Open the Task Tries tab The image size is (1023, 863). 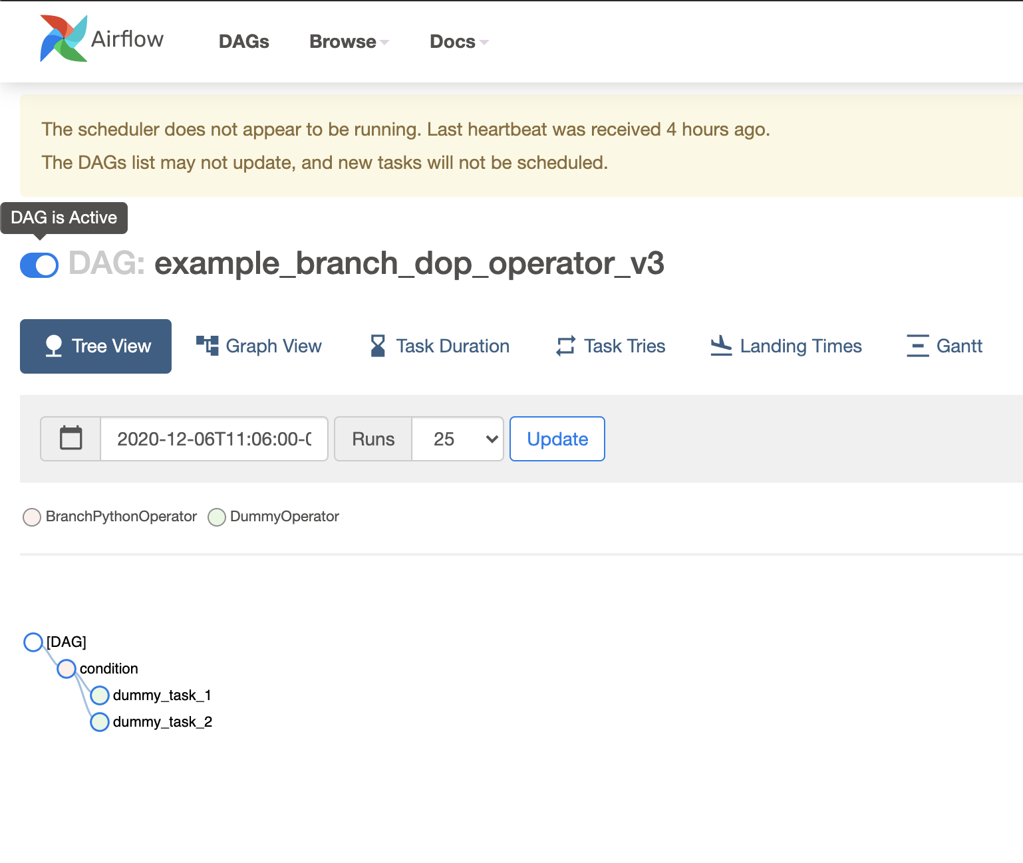[611, 346]
